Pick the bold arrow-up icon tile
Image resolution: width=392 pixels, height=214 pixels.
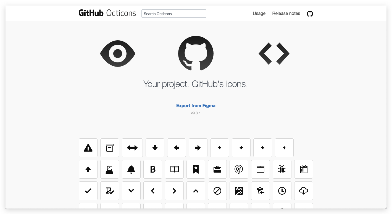click(88, 169)
